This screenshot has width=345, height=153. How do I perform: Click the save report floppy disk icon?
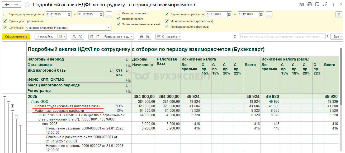coord(302,4)
